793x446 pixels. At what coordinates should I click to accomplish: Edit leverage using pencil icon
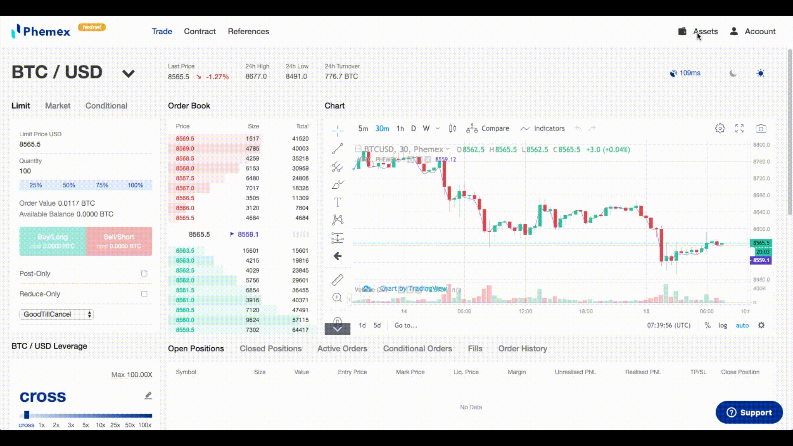(x=148, y=396)
